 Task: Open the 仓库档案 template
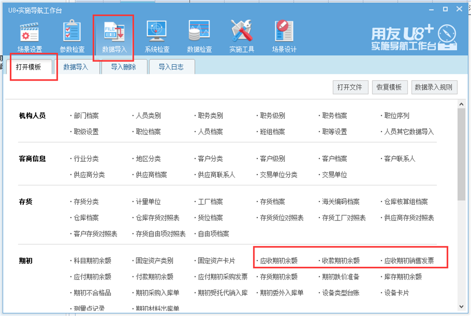click(86, 218)
